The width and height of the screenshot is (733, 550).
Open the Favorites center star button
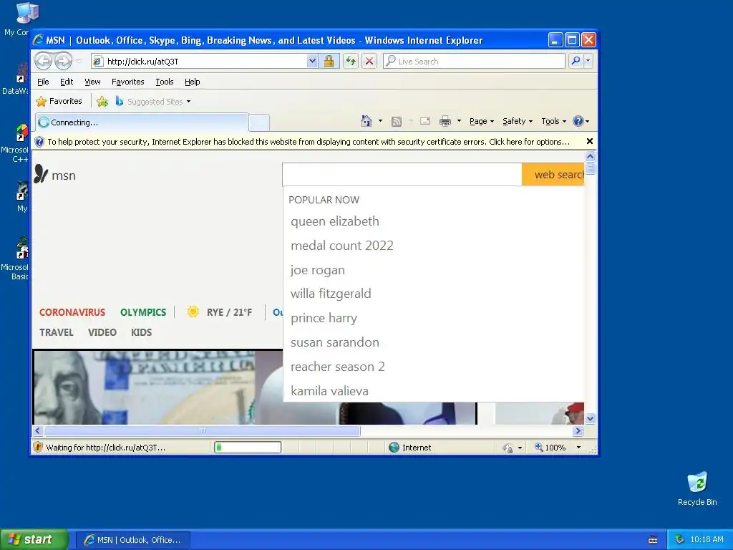[59, 101]
